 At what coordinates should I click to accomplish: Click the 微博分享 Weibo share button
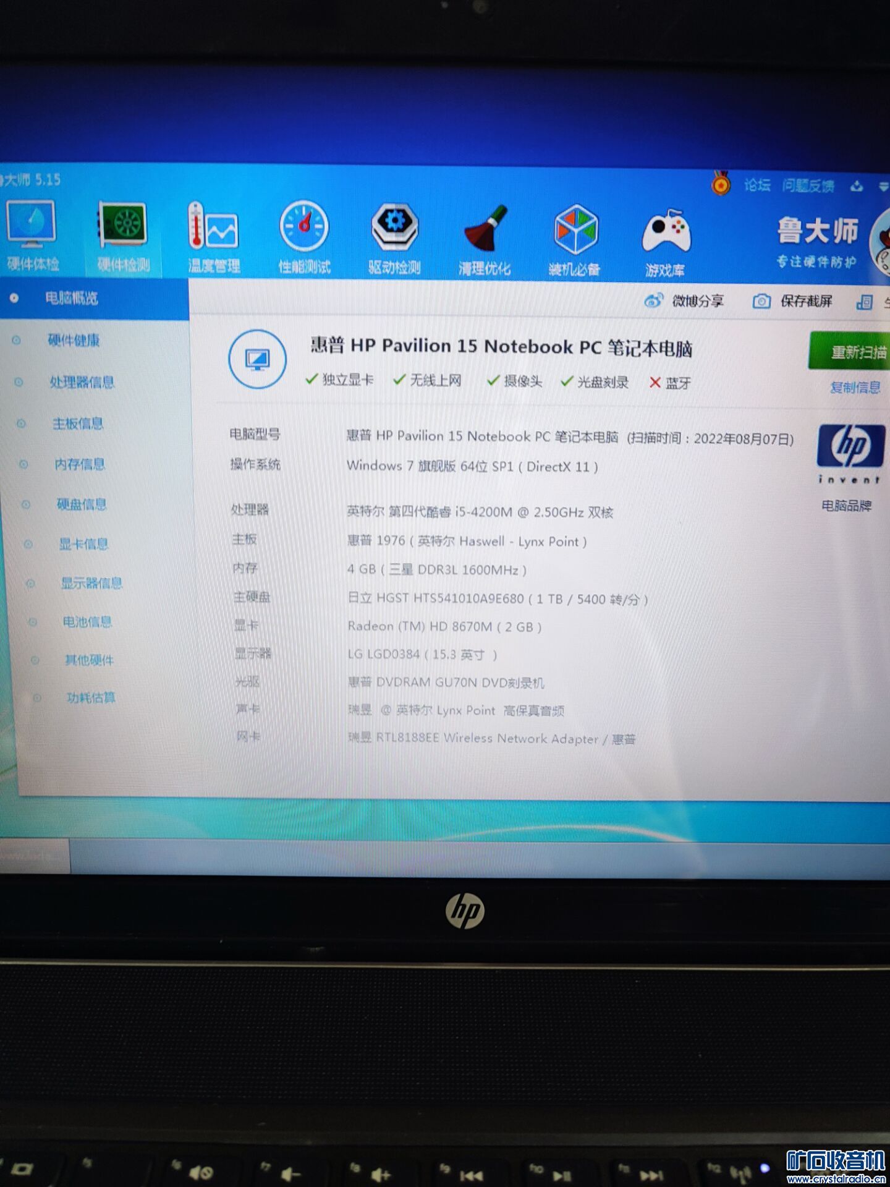pyautogui.click(x=684, y=301)
